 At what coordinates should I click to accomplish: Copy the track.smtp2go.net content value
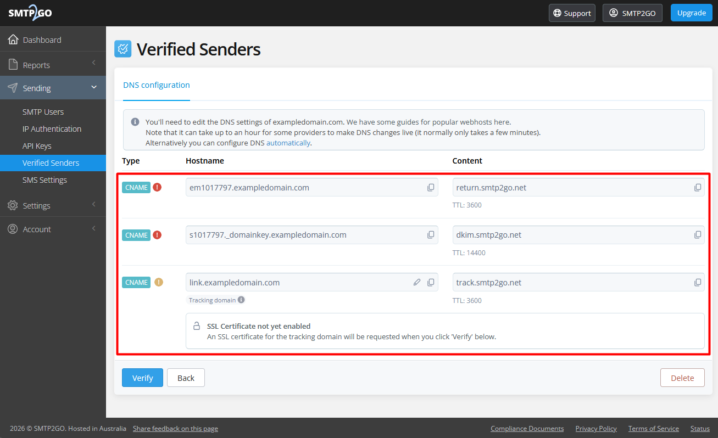pos(698,283)
